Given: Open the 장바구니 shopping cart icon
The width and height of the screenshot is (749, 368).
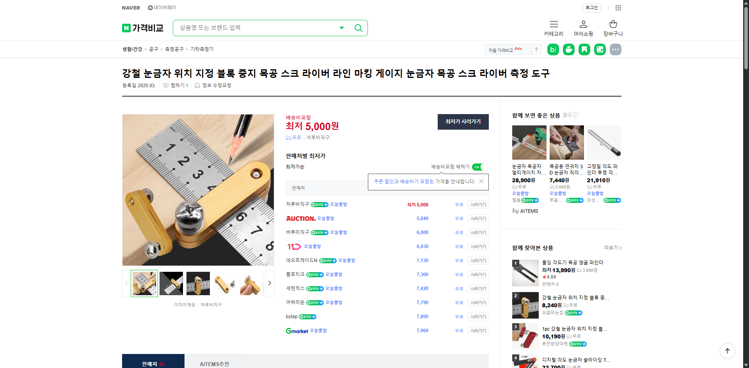Looking at the screenshot, I should [x=612, y=25].
